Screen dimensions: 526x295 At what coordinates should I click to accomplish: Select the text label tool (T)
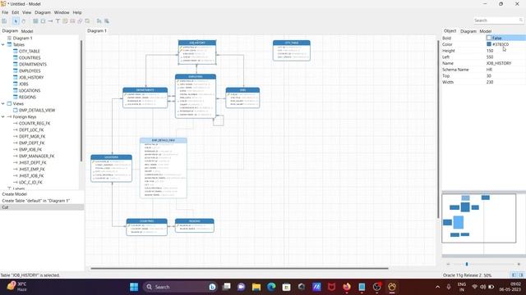click(x=58, y=21)
